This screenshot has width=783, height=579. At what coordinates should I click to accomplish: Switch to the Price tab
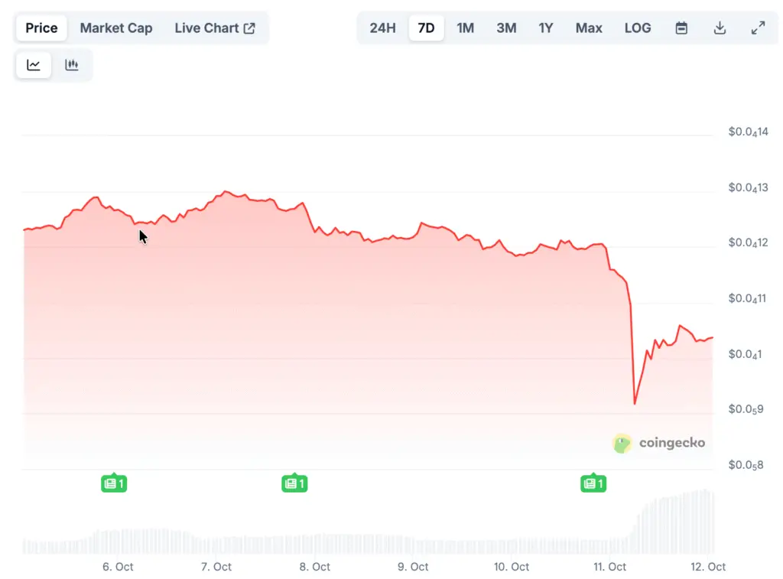click(x=41, y=28)
